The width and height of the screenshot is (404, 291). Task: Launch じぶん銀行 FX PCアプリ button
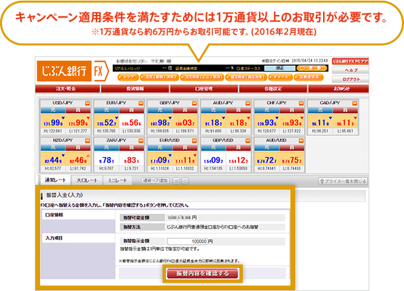point(350,61)
